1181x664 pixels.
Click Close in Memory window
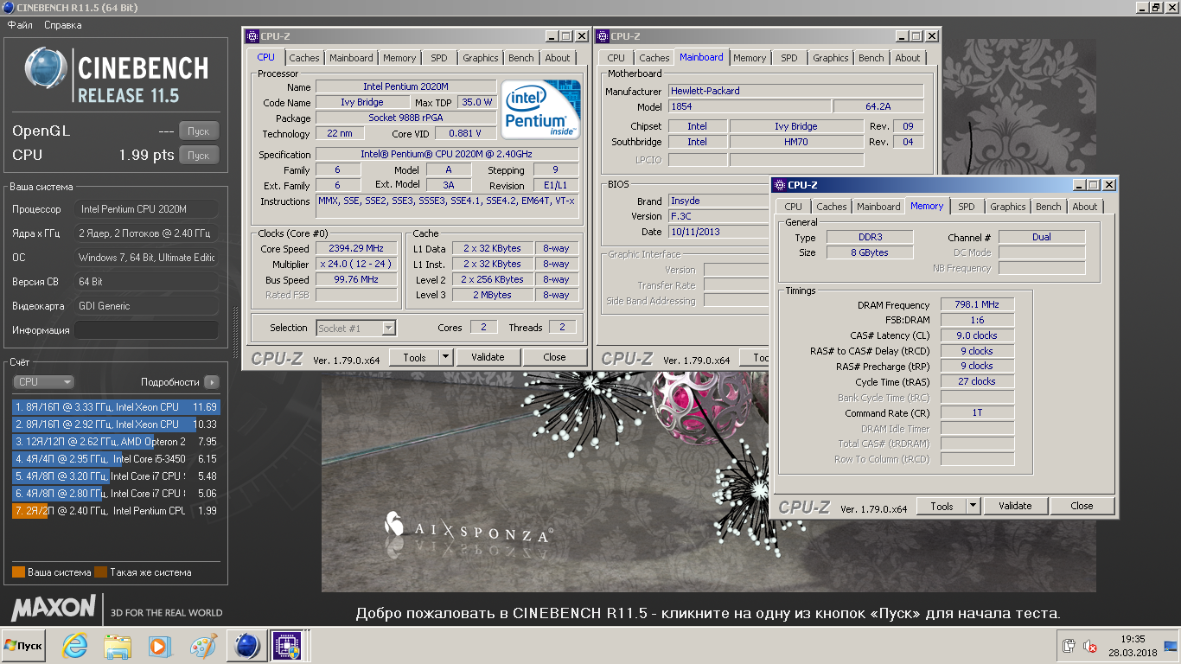(x=1082, y=506)
